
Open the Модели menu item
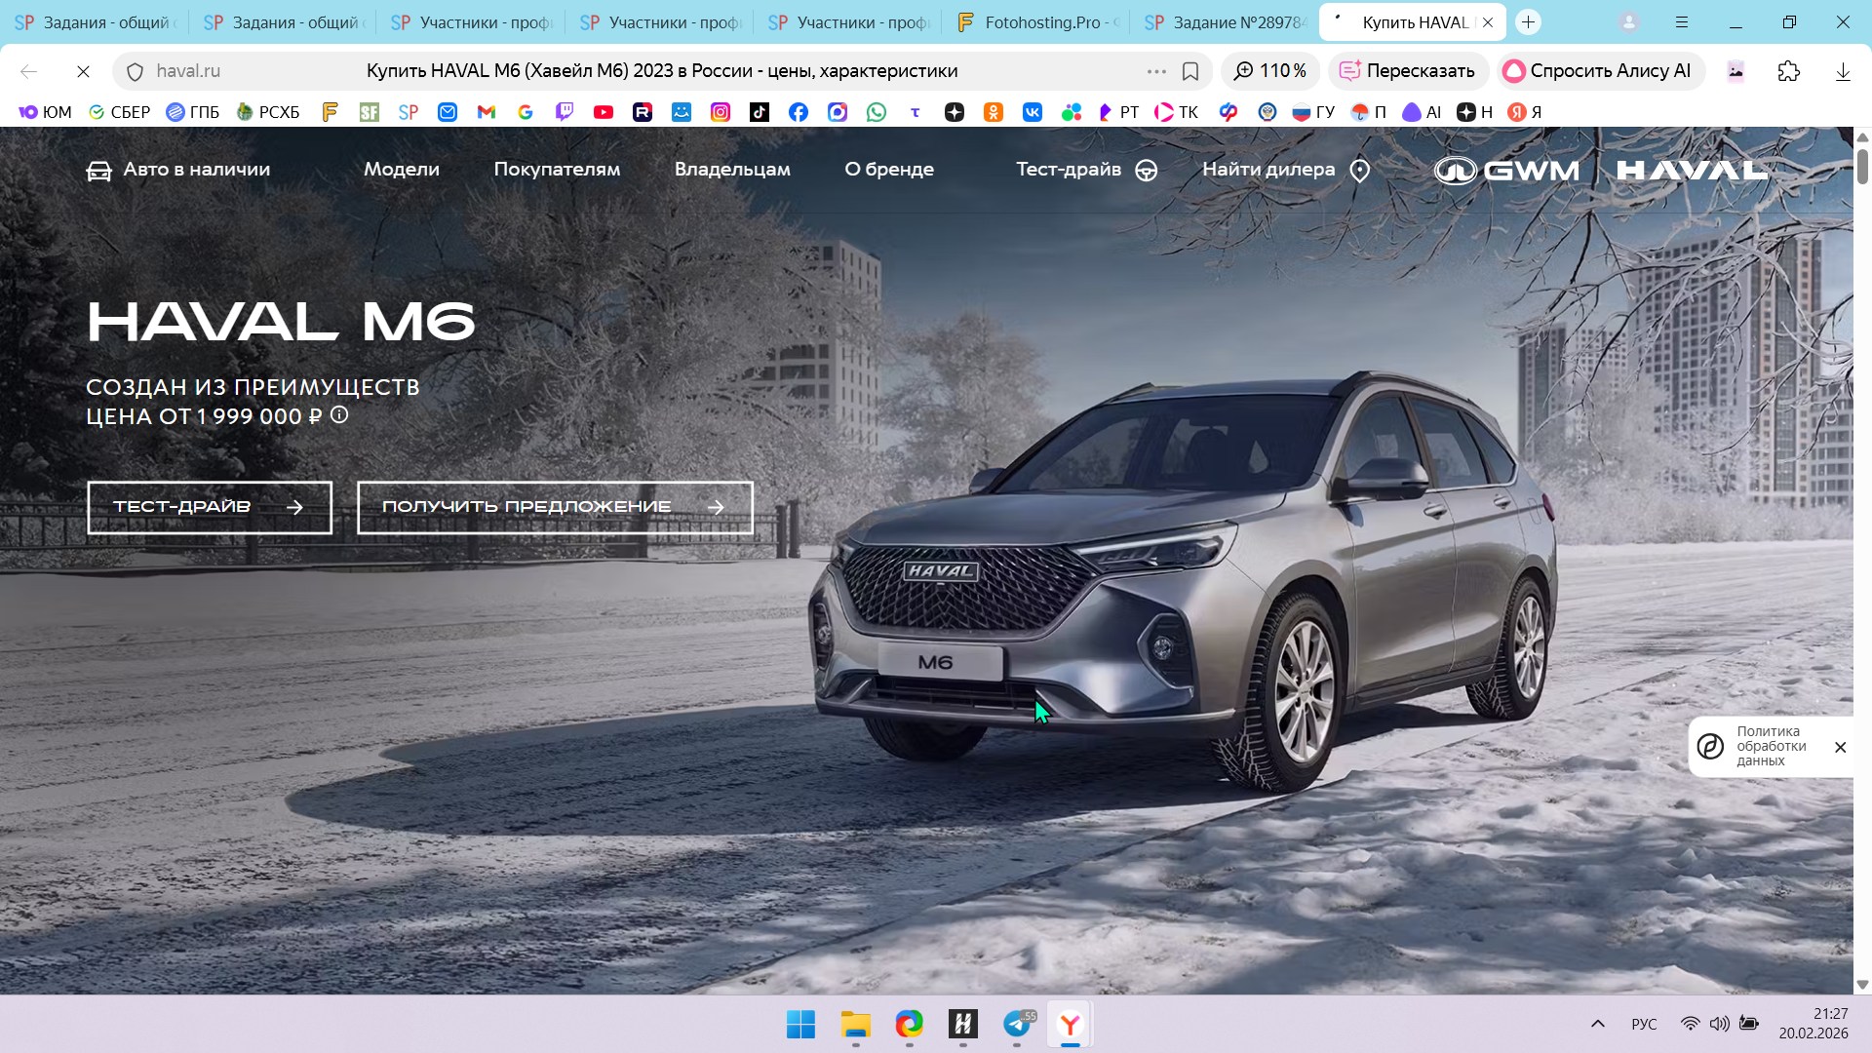[x=401, y=170]
